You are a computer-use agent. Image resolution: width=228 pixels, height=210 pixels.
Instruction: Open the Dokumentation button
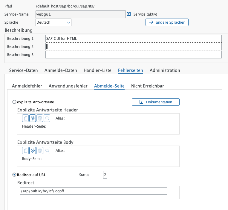(156, 102)
